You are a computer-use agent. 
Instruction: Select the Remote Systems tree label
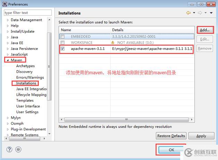(x=24, y=135)
